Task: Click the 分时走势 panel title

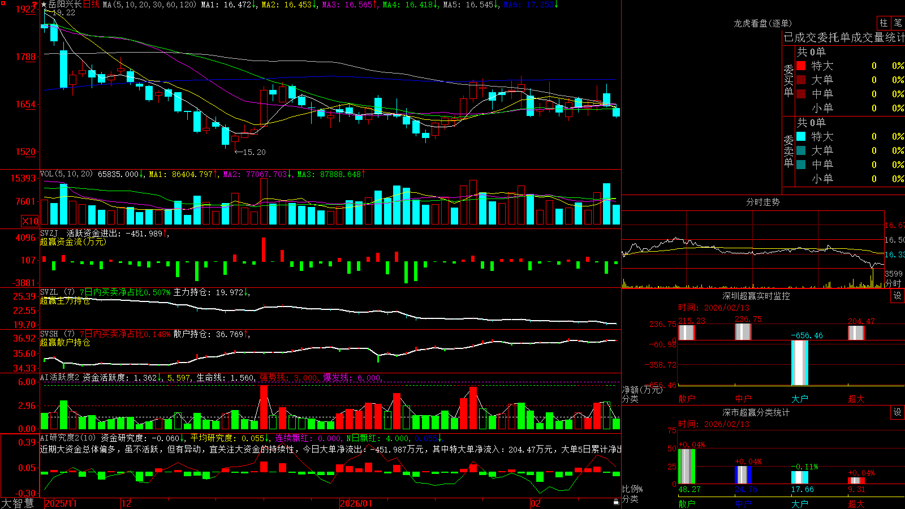Action: tap(763, 202)
